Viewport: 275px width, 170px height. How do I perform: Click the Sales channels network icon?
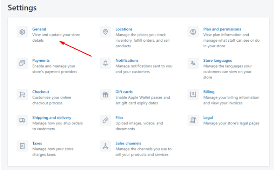105,146
